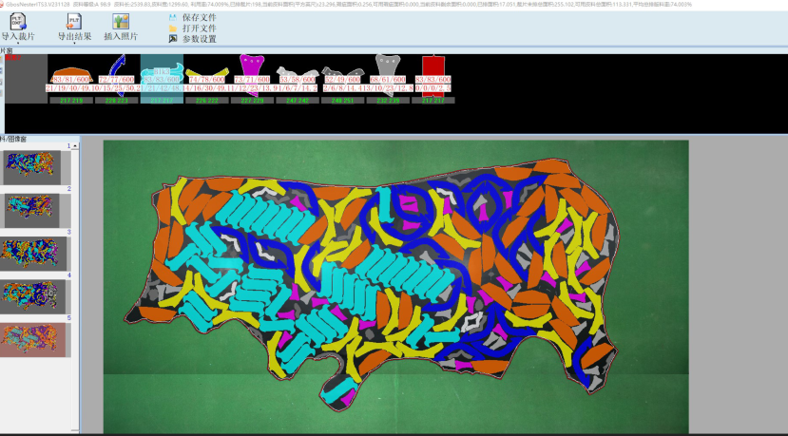Screen dimensions: 788x436
Task: Select the red rectangular piece in piece bar
Action: coord(433,66)
